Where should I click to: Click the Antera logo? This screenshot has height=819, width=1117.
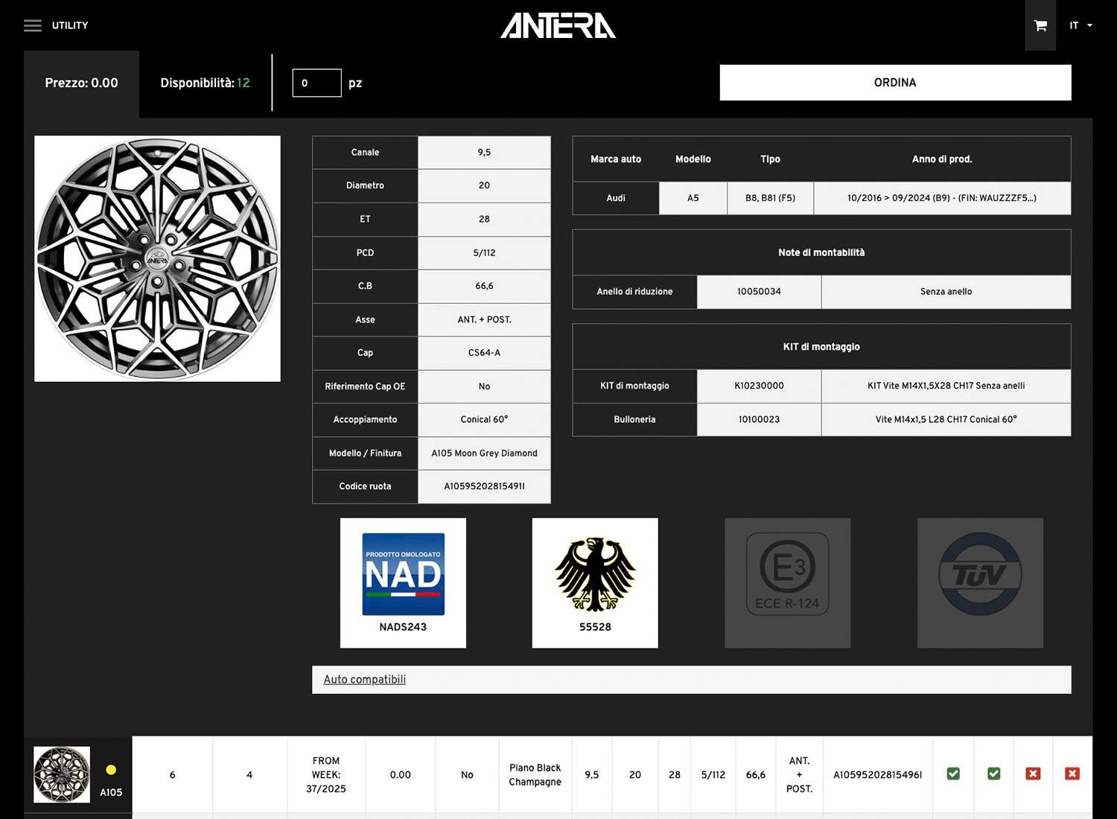click(x=558, y=25)
